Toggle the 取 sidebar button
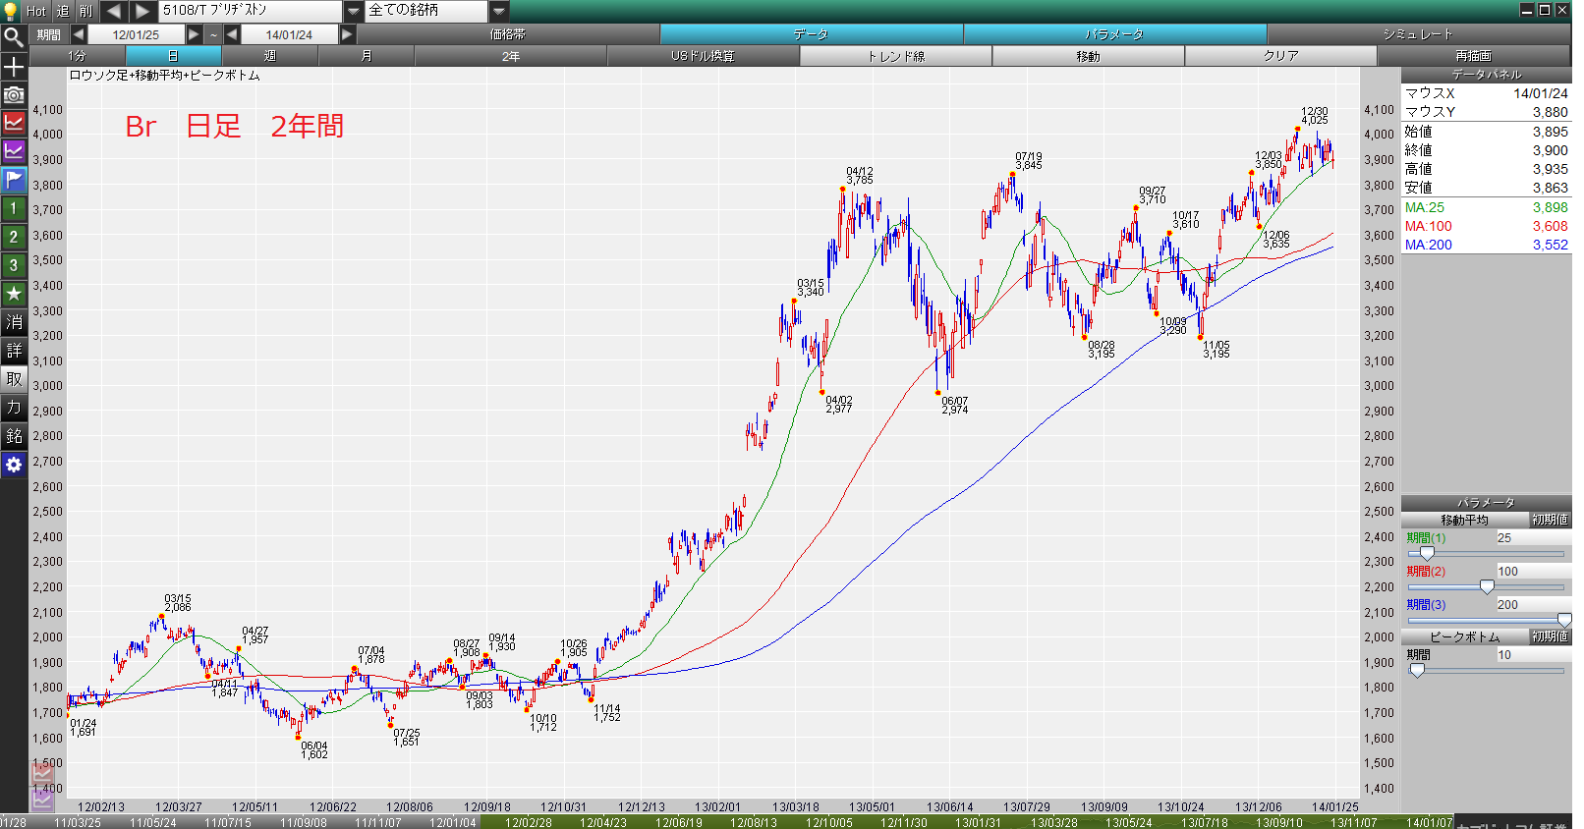This screenshot has width=1584, height=829. tap(14, 379)
